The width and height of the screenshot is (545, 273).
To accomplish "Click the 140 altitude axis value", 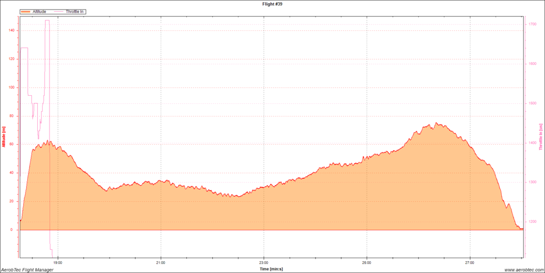I will click(x=12, y=30).
